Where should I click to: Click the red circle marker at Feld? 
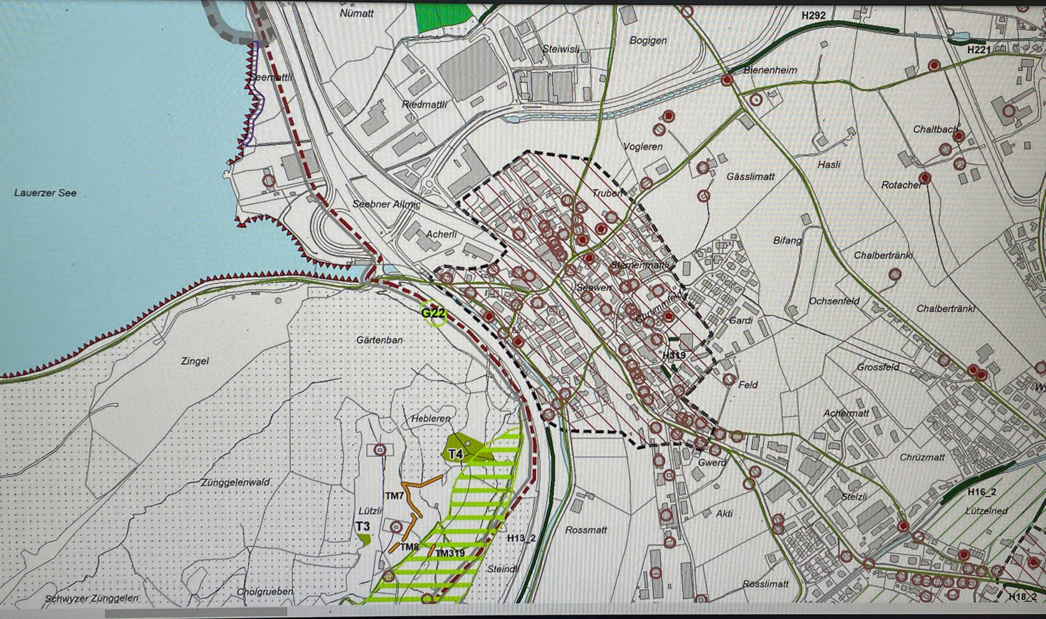(x=729, y=379)
